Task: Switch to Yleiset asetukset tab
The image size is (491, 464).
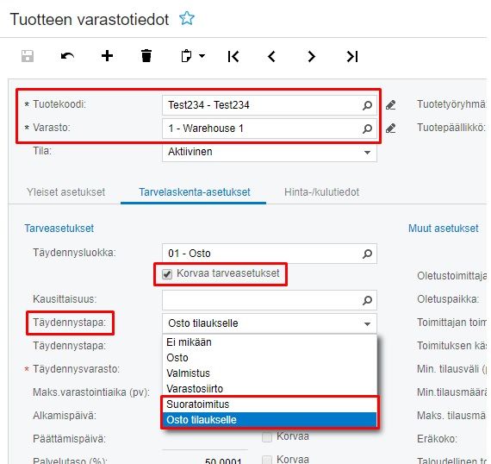Action: (65, 192)
